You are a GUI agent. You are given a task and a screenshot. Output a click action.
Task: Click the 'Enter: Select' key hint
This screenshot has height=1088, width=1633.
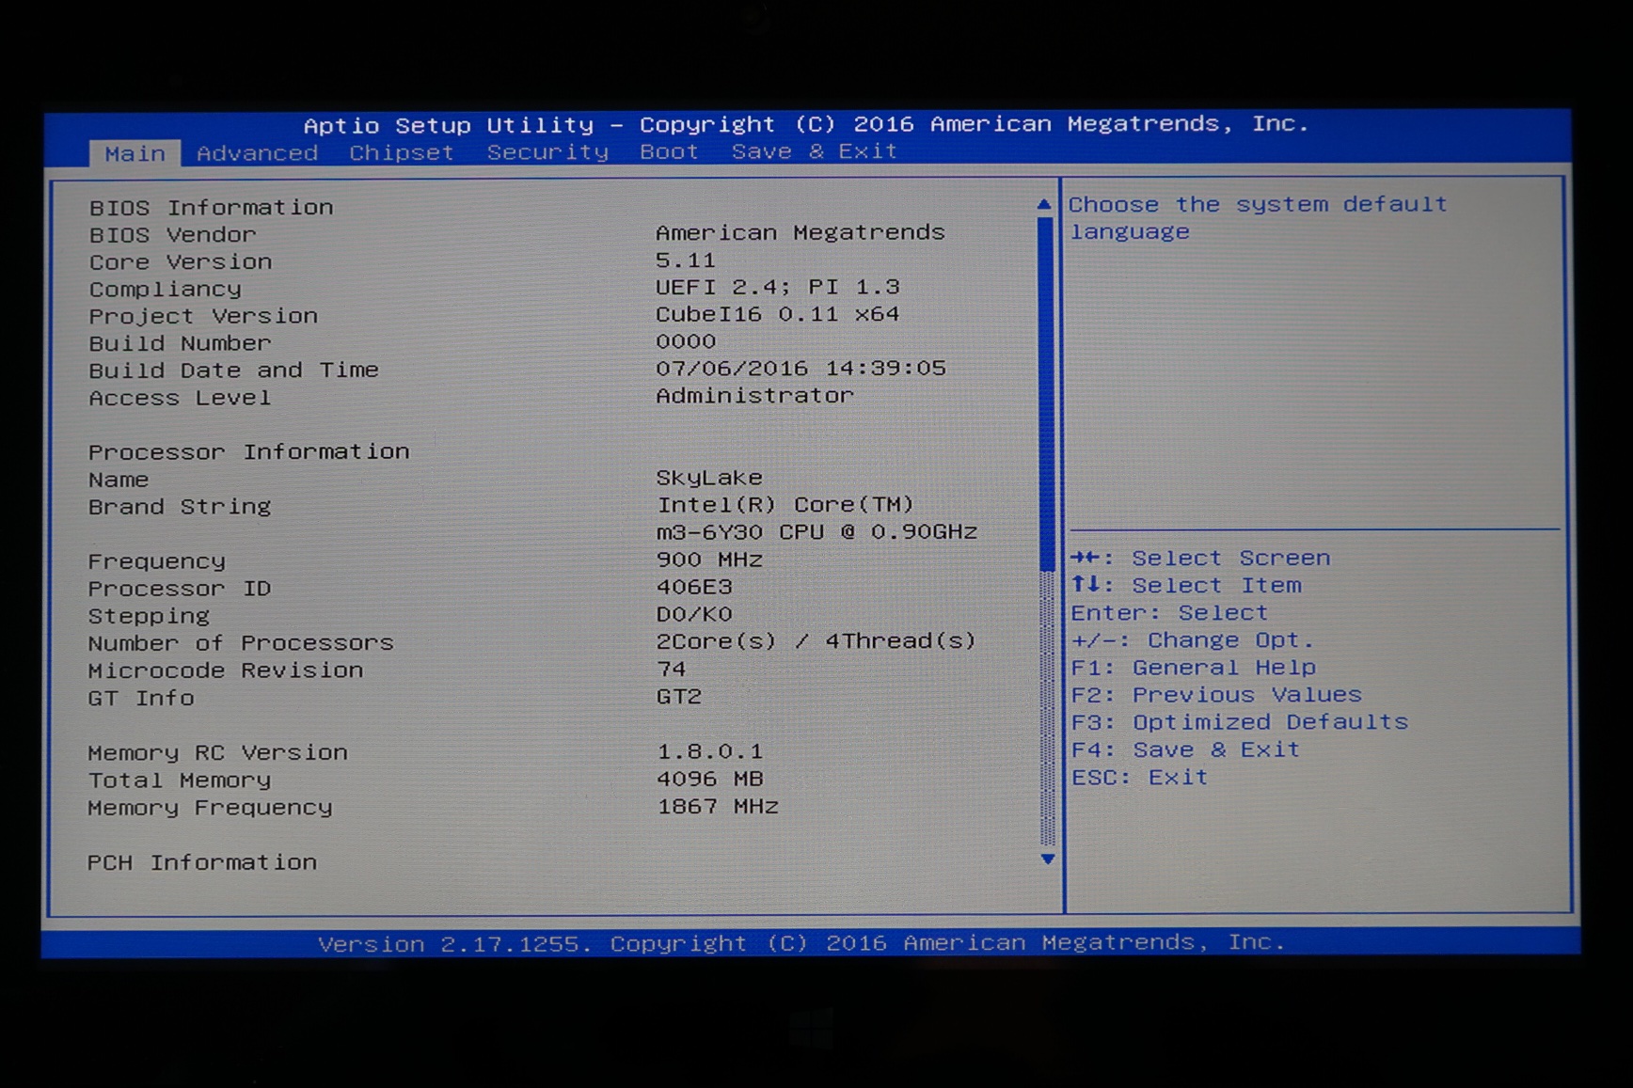1169,613
